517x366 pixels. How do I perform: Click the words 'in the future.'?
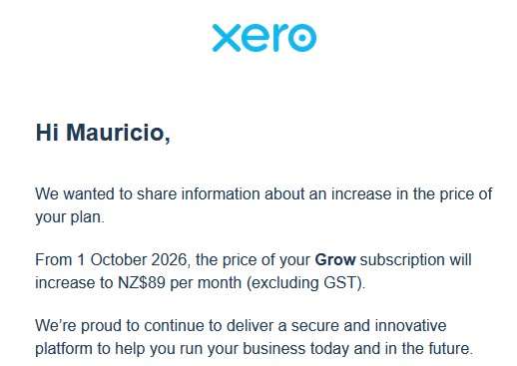click(429, 348)
